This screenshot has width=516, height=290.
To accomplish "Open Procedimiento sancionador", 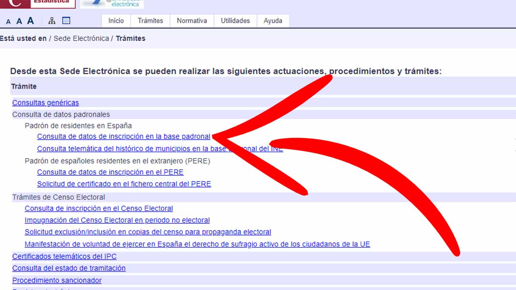I will pyautogui.click(x=57, y=280).
